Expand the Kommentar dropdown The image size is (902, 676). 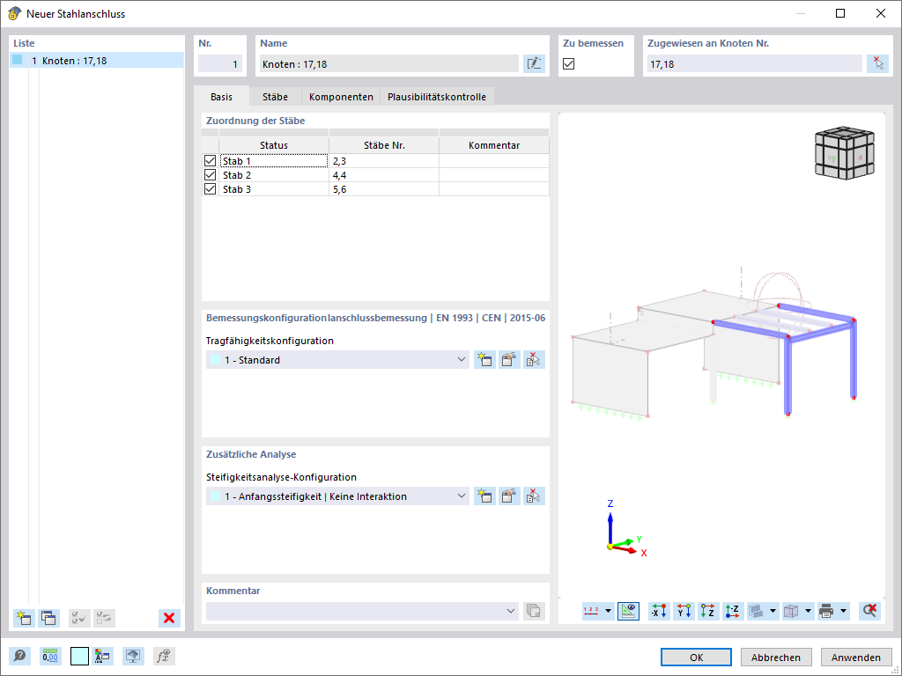pos(510,611)
